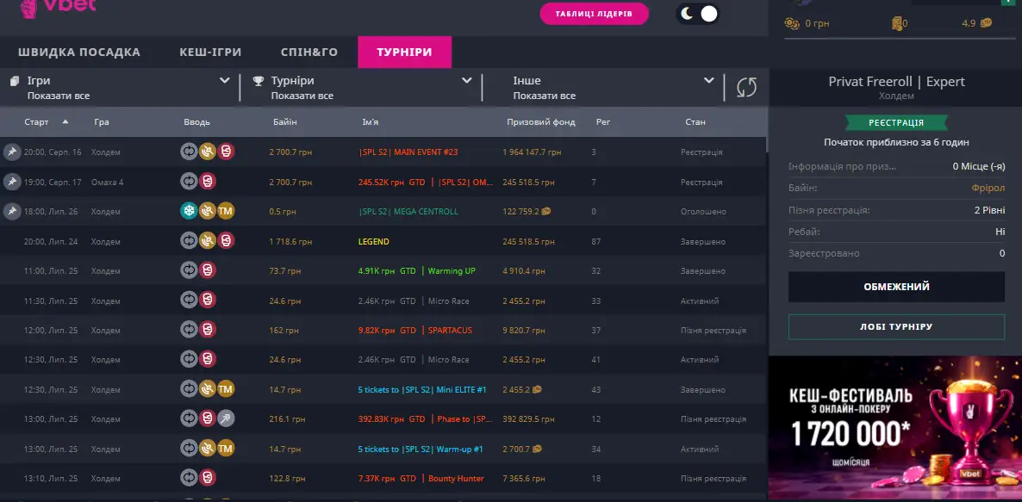
Task: Select the |SPL S2| MAIN EVENT #23 tournament name
Action: tap(408, 152)
